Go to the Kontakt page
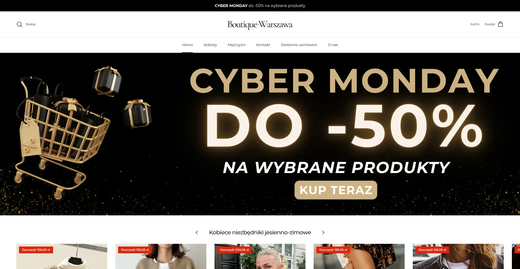Screen dimensions: 520x269 (263, 45)
